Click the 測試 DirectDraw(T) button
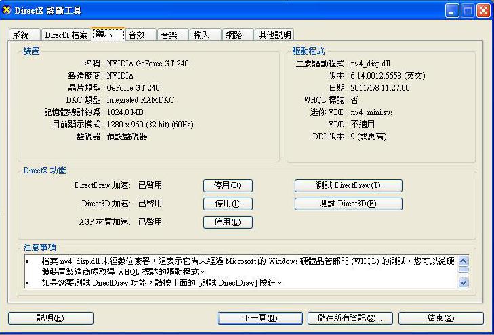This screenshot has height=335, width=494. pos(348,185)
